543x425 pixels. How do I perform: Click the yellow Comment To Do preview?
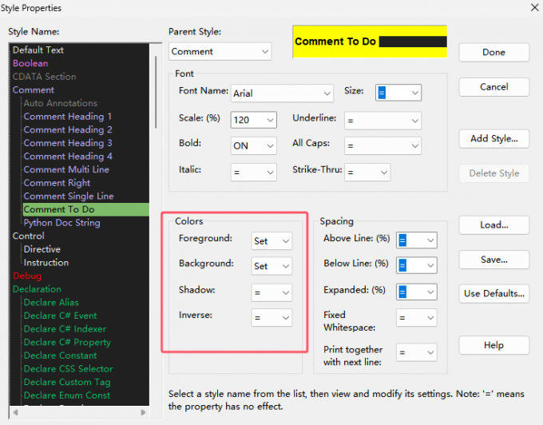click(371, 41)
